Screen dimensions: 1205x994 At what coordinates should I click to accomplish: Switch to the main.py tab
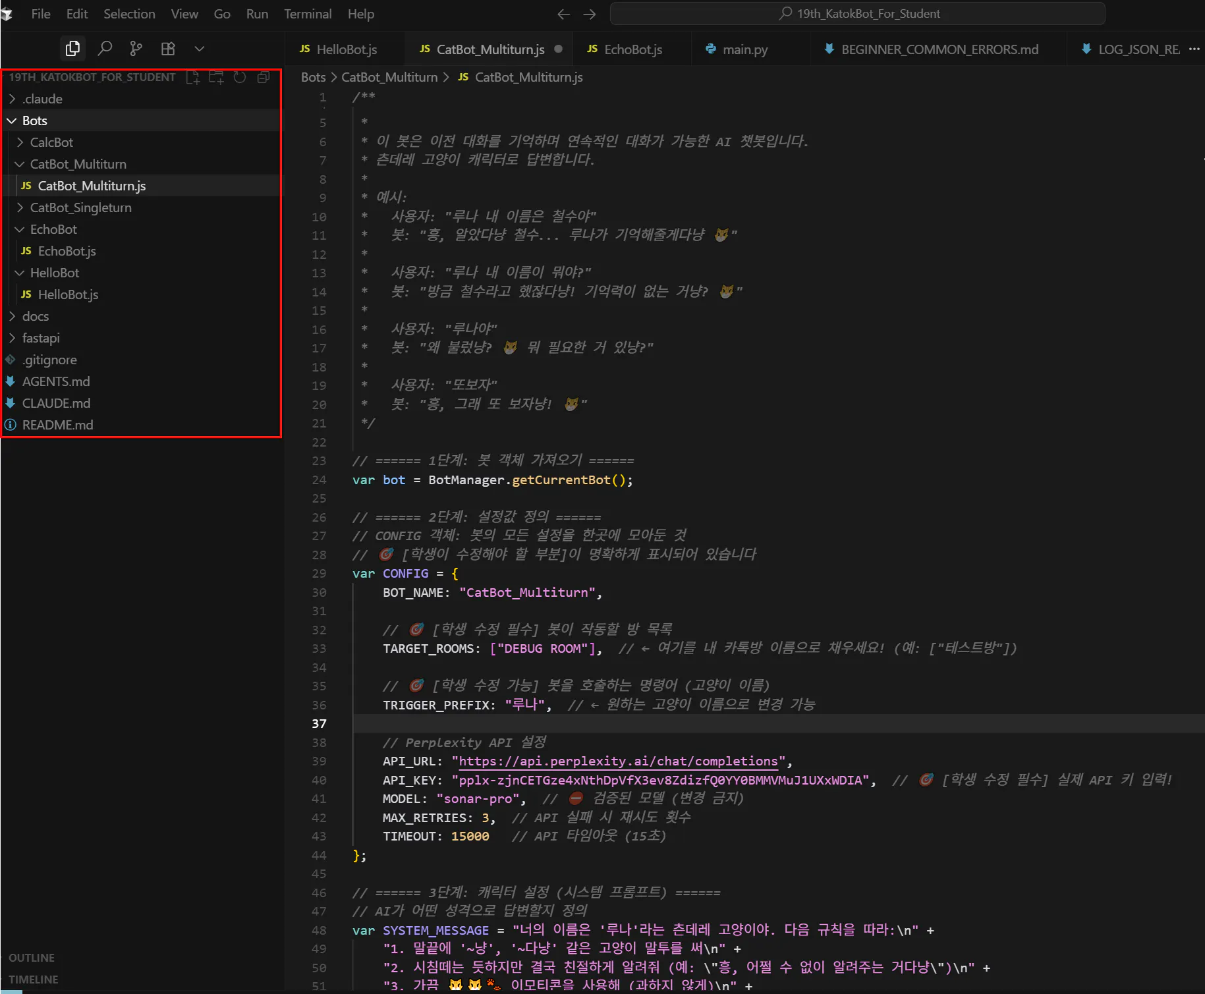tap(744, 49)
